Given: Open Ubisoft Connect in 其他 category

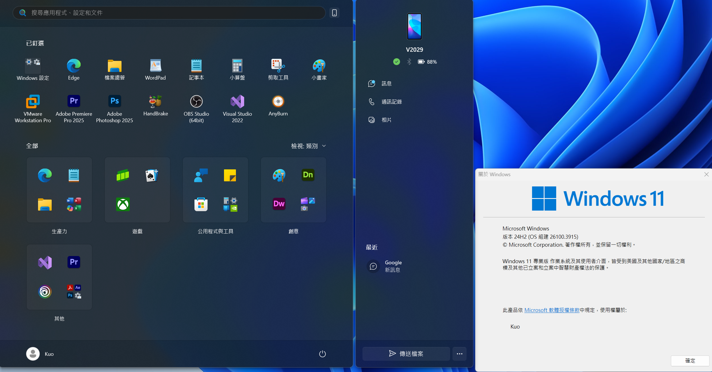Looking at the screenshot, I should 45,292.
